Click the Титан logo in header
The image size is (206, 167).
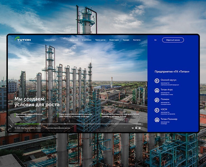[23, 40]
